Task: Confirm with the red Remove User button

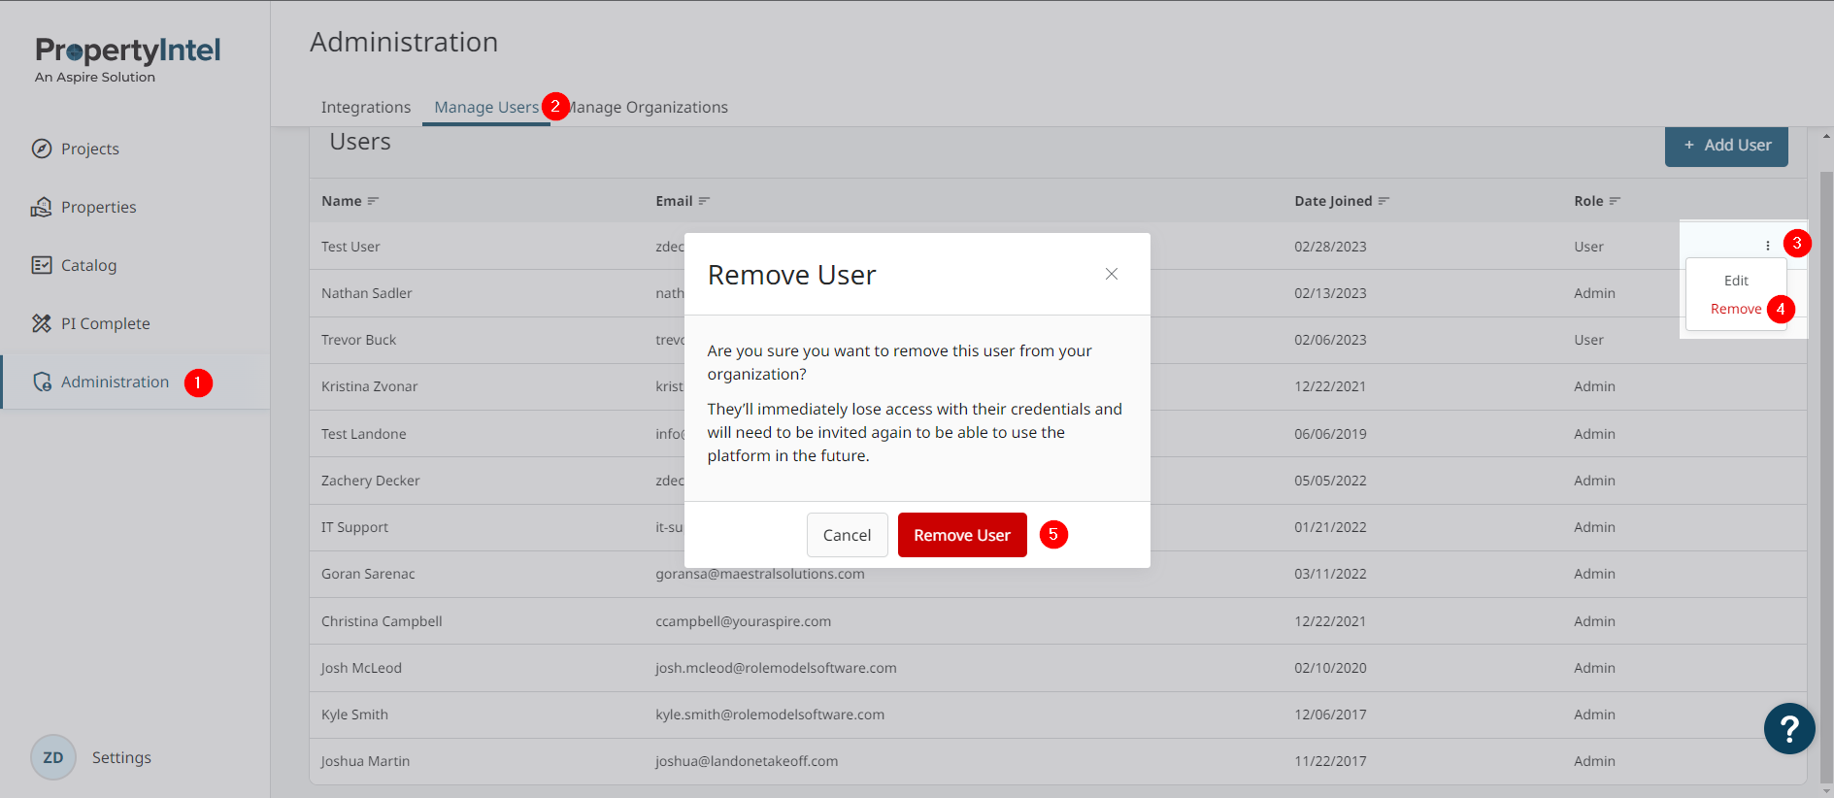Action: click(x=962, y=535)
